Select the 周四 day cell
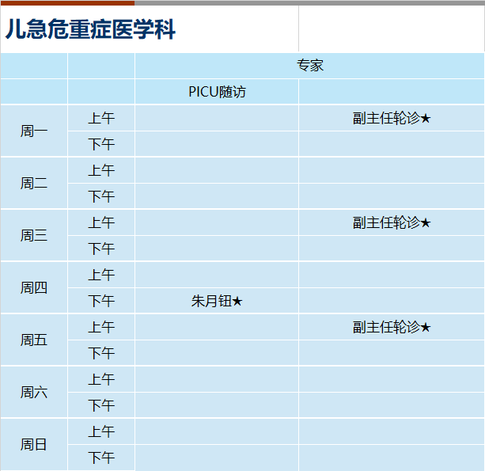Viewport: 485px width, 471px height. pos(34,288)
